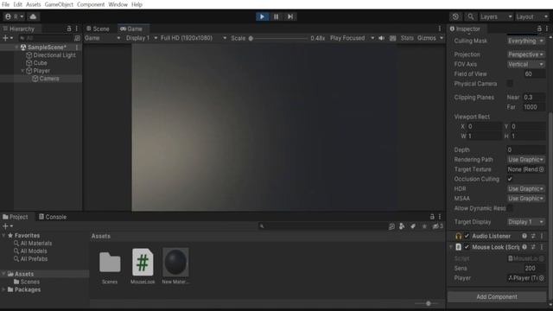
Task: Open the Hierarchy panel options menu
Action: tap(77, 29)
